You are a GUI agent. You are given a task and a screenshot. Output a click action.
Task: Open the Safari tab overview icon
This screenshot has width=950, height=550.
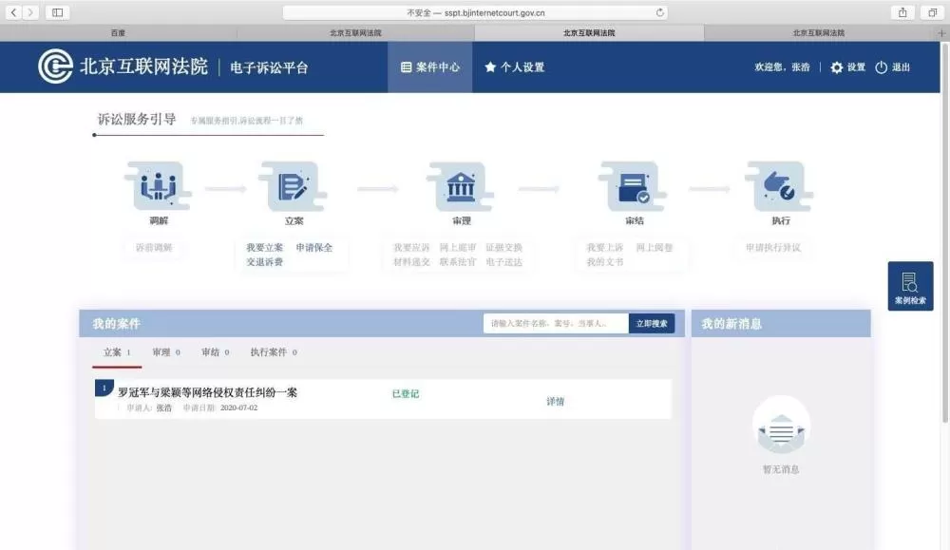932,12
